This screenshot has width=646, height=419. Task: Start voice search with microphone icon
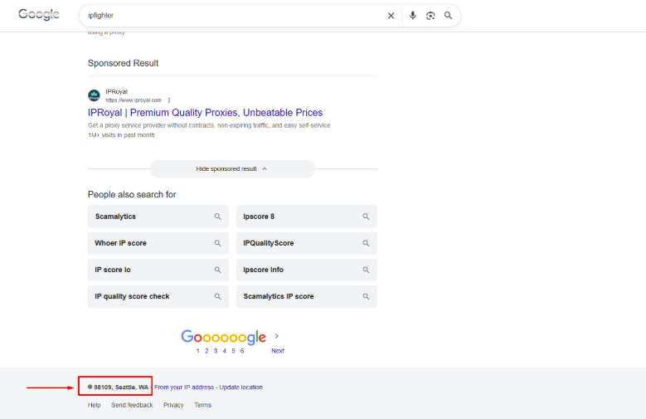412,16
